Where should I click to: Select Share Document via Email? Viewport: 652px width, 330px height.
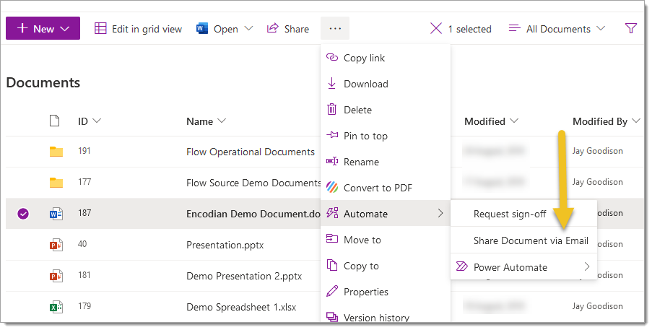click(x=530, y=240)
